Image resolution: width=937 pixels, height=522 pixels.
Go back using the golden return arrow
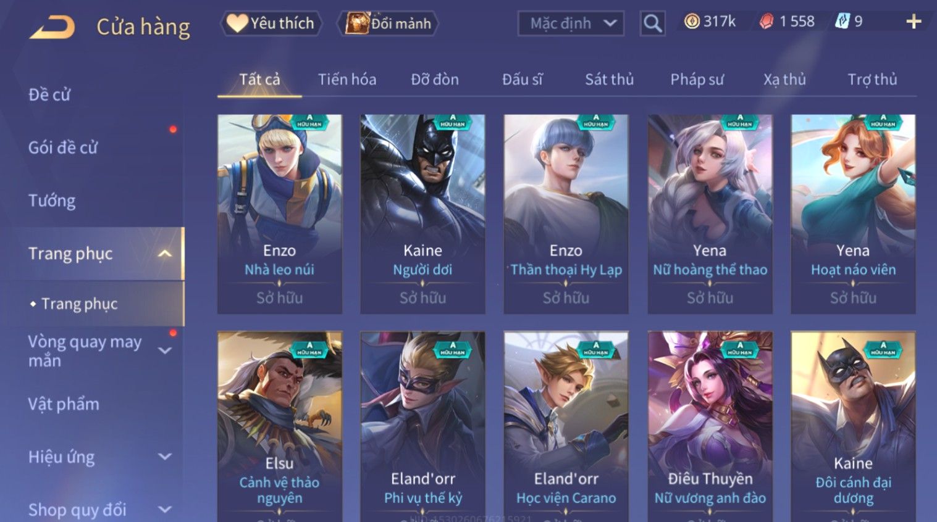[52, 27]
